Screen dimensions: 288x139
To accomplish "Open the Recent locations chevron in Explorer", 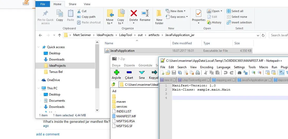I will [54, 35].
